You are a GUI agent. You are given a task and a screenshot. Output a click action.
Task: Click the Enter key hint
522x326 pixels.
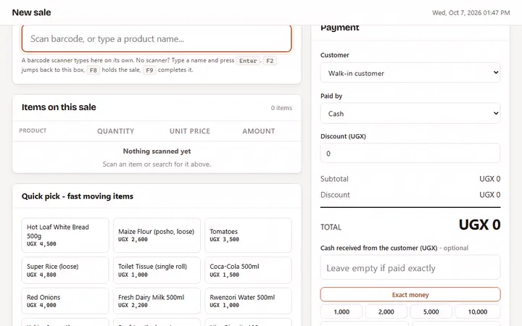[x=248, y=61]
